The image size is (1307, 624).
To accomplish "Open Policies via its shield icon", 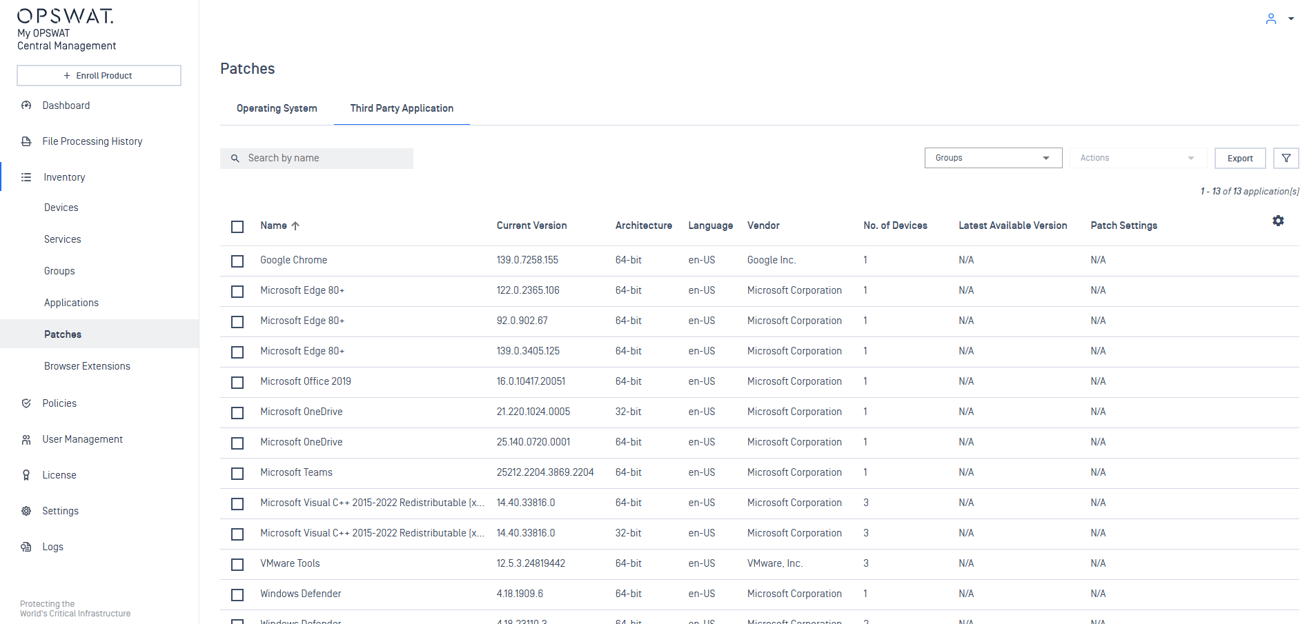I will tap(26, 403).
